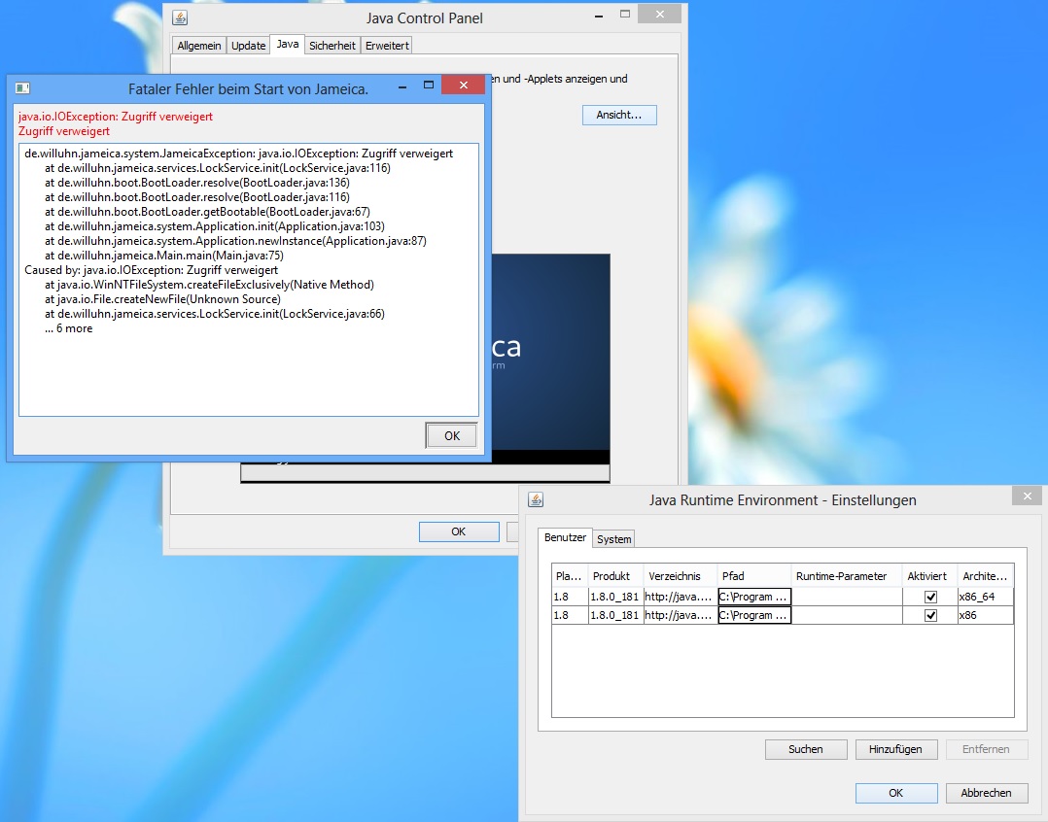Click the LockService.init(LockService.java:116) line
1048x822 pixels.
click(x=218, y=167)
